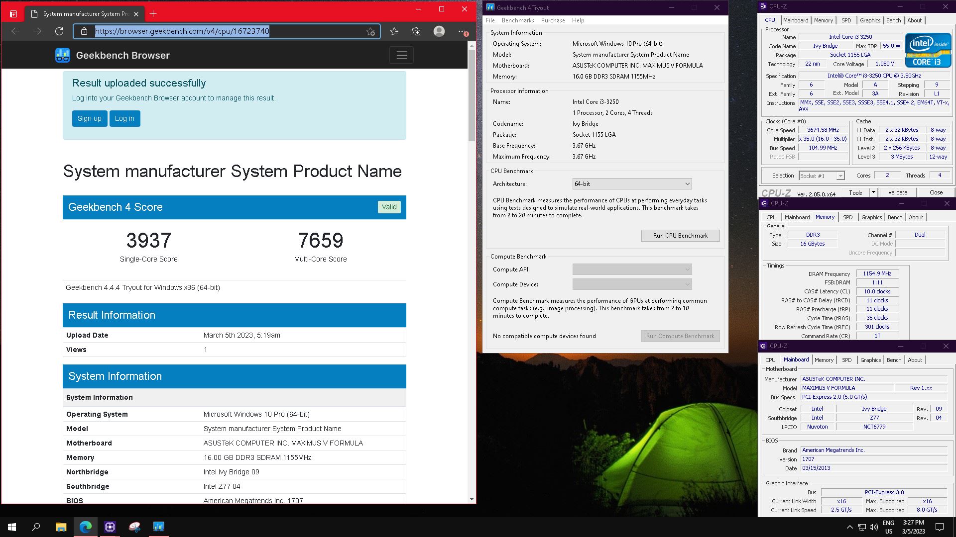Click Run CPU Benchmark button
Image resolution: width=956 pixels, height=537 pixels.
tap(680, 236)
